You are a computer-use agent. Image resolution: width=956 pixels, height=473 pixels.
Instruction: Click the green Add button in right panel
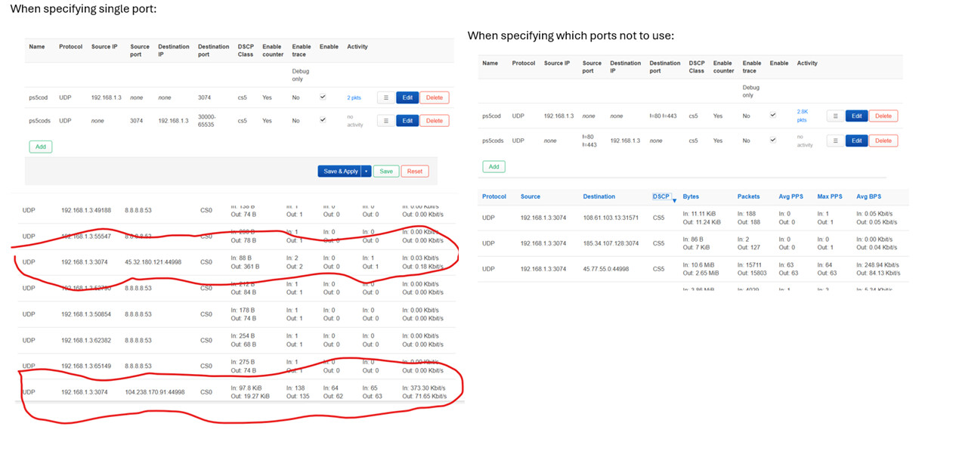pyautogui.click(x=493, y=166)
